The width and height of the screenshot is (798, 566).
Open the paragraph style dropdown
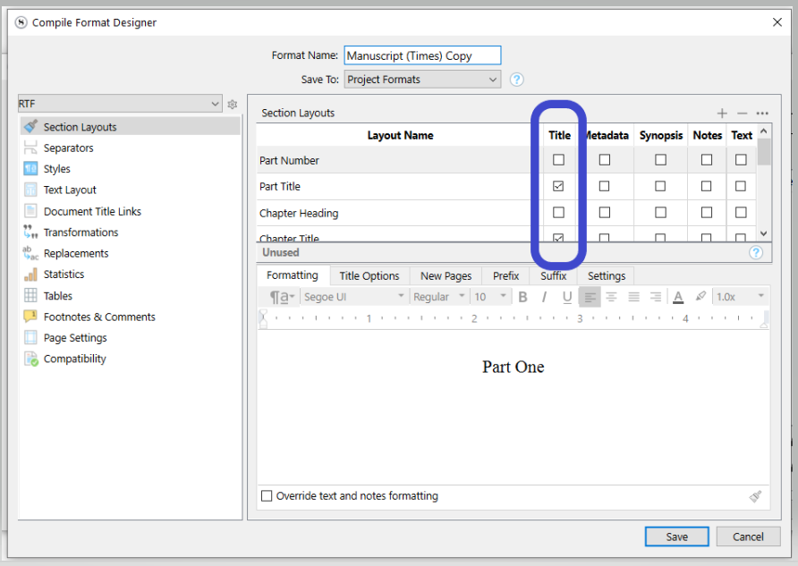point(282,297)
